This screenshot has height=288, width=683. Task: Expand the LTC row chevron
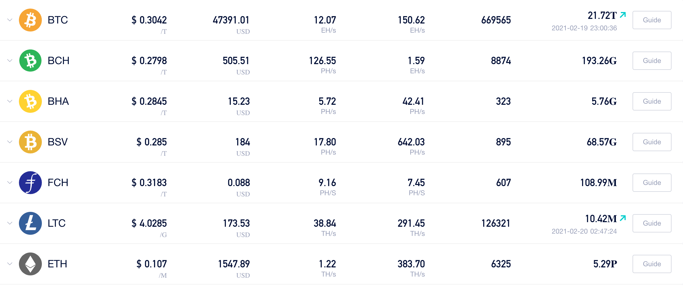10,223
